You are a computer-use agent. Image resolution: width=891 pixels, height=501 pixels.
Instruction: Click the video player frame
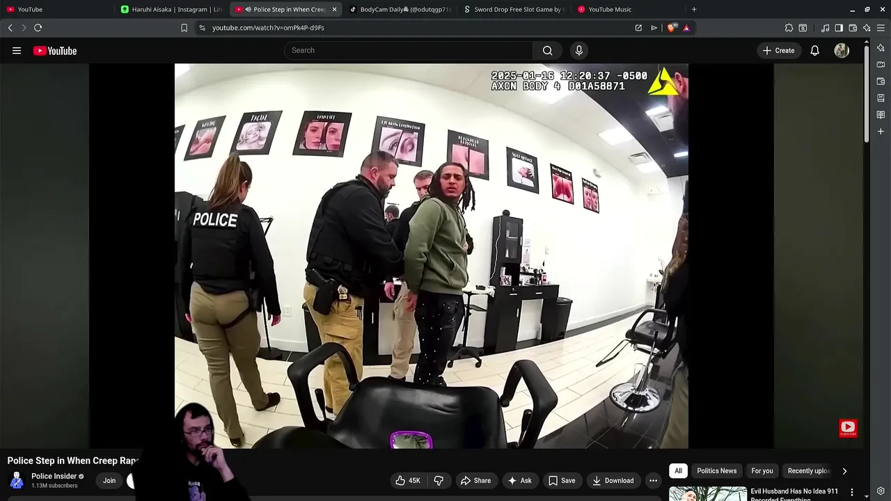pos(431,256)
